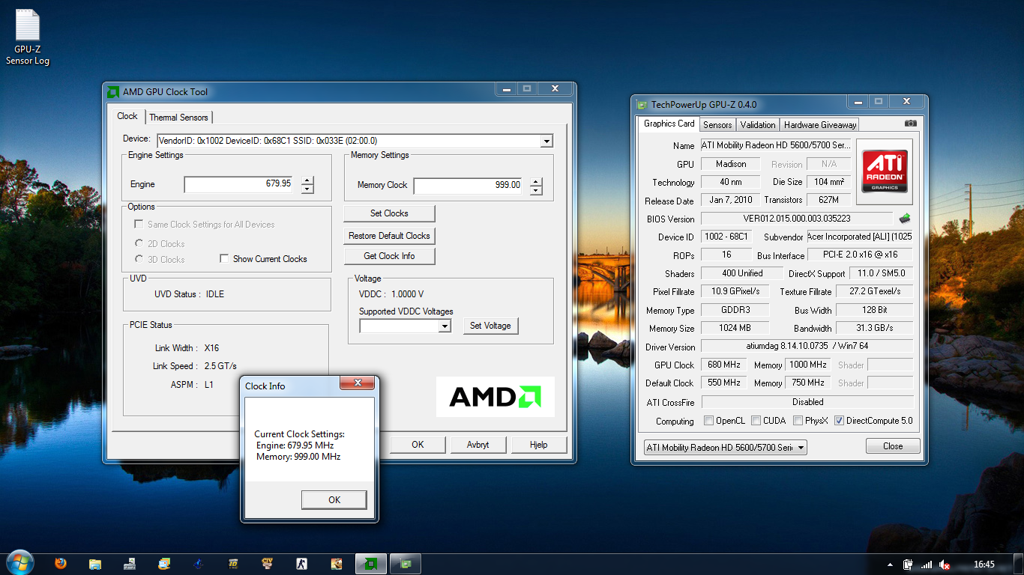Decrease the Engine clock with down arrow
Screen dimensions: 1024x575
(x=307, y=189)
